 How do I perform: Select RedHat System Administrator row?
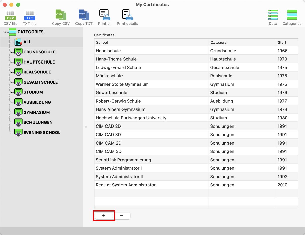pyautogui.click(x=196, y=185)
